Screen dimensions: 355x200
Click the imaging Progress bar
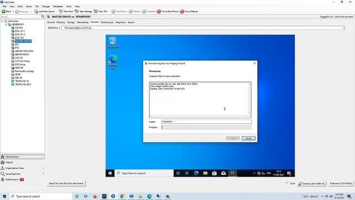[x=206, y=127]
